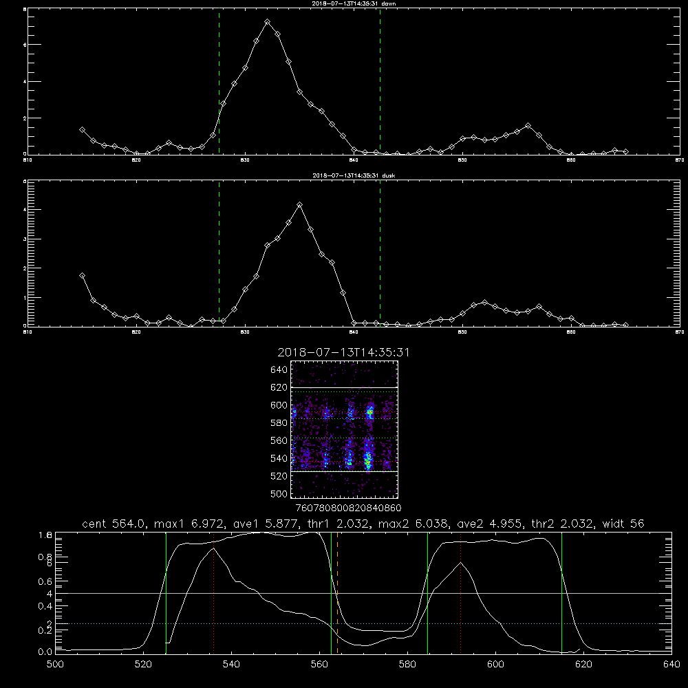
Task: Click the green vertical line near 585 in bottom plot
Action: click(427, 593)
